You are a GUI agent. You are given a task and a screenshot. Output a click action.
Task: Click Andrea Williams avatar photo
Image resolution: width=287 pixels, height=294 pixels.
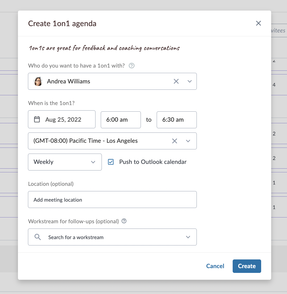[x=38, y=81]
